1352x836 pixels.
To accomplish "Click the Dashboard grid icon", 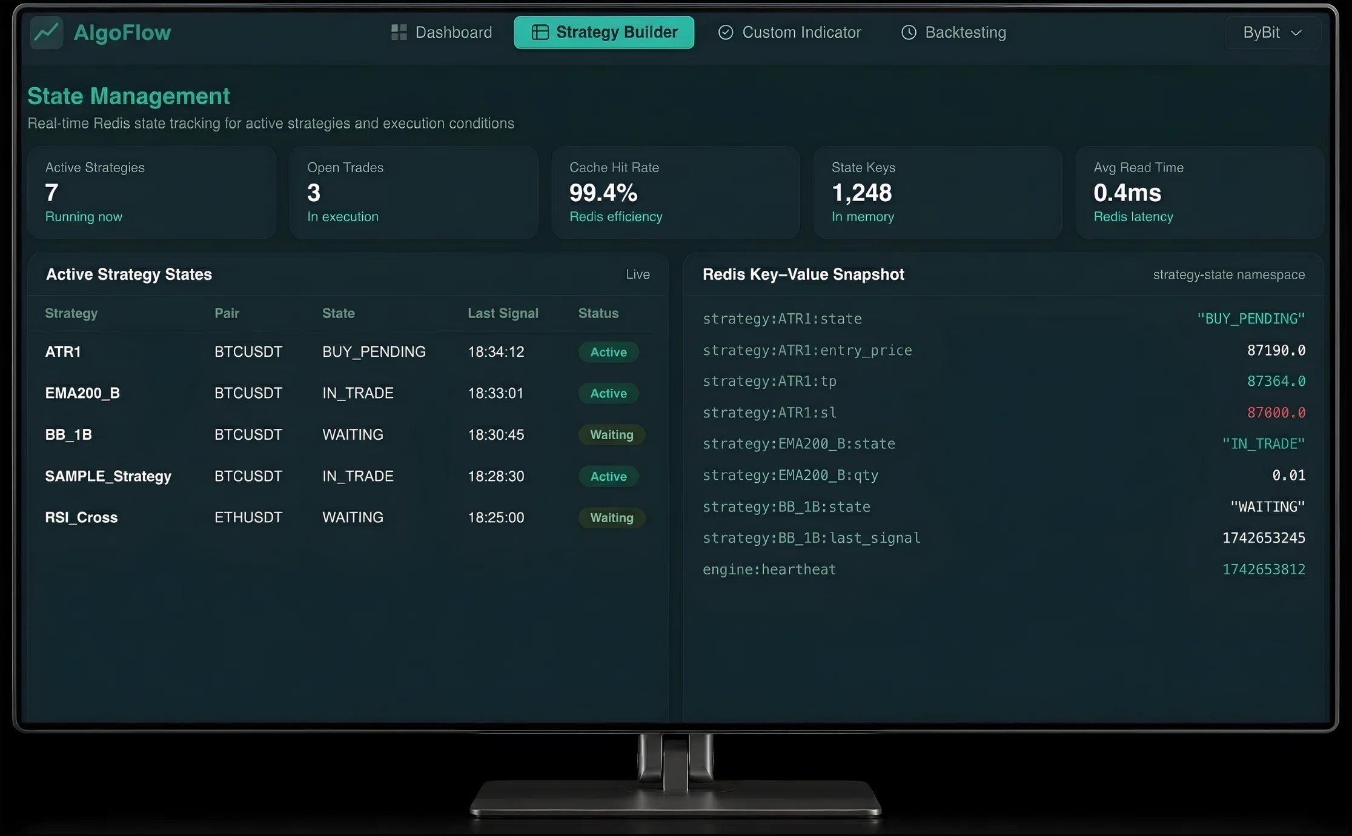I will click(x=399, y=32).
